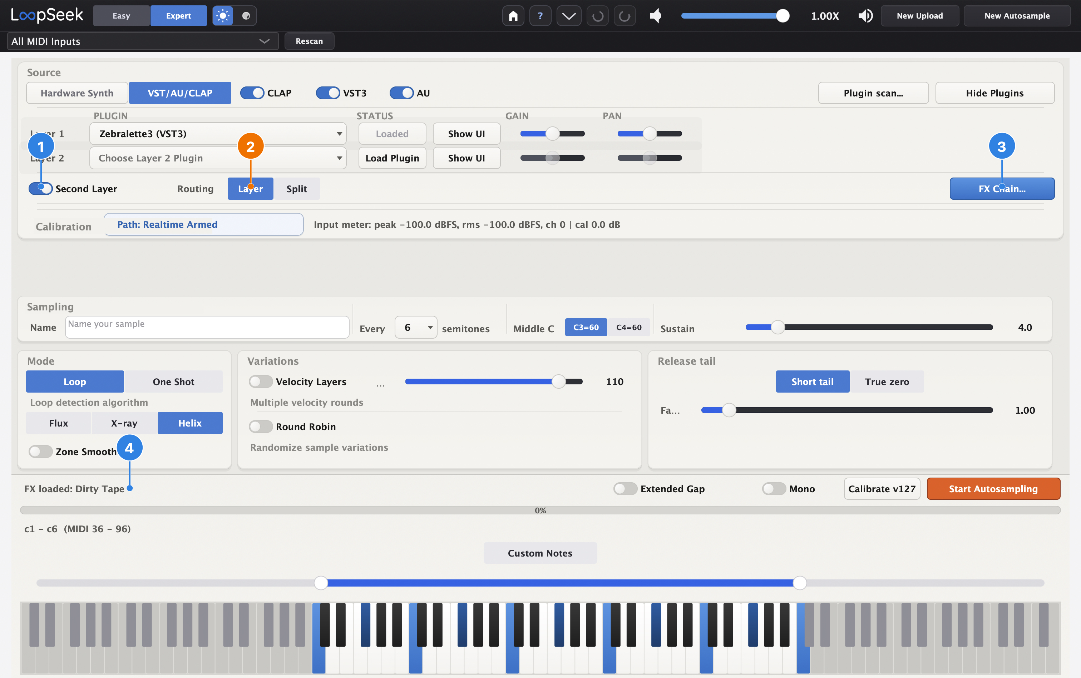
Task: Click the loud speaker icon
Action: 865,16
